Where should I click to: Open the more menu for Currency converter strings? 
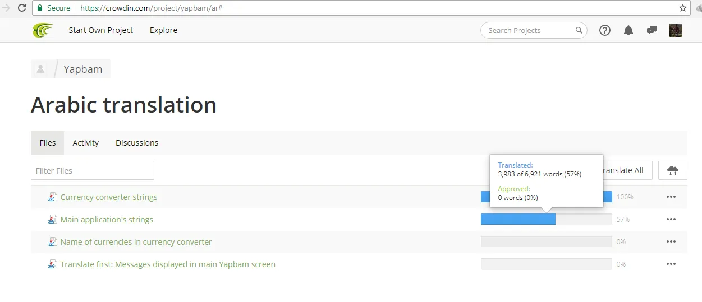tap(671, 197)
